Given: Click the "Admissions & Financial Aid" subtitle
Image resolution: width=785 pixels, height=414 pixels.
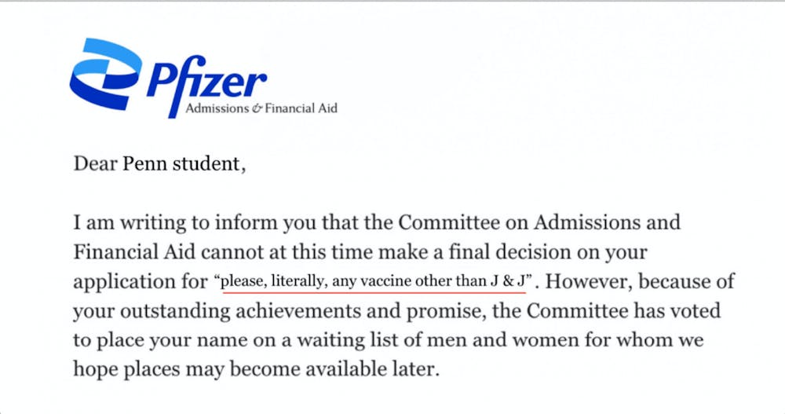Looking at the screenshot, I should coord(261,108).
